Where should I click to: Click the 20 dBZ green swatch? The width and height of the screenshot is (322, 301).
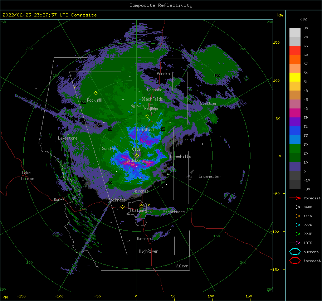295,157
